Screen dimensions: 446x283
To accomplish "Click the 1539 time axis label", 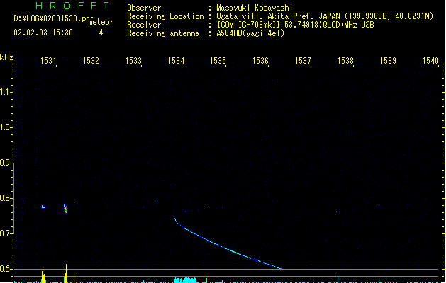I will pyautogui.click(x=388, y=61).
